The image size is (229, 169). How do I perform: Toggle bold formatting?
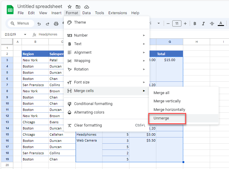click(195, 24)
